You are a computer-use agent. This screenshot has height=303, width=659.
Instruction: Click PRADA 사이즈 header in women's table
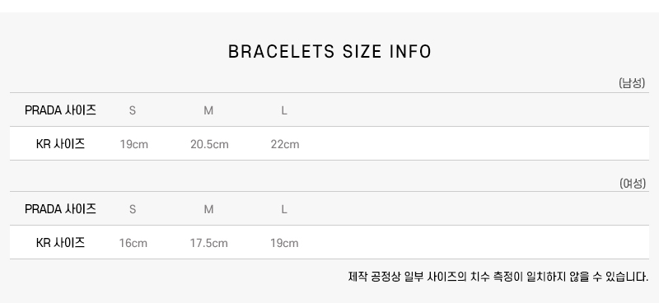[x=60, y=209]
